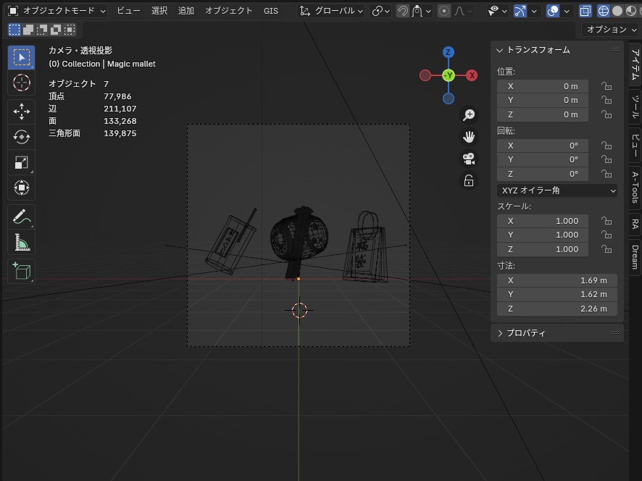Image resolution: width=642 pixels, height=481 pixels.
Task: Open the GIS menu
Action: click(x=270, y=11)
